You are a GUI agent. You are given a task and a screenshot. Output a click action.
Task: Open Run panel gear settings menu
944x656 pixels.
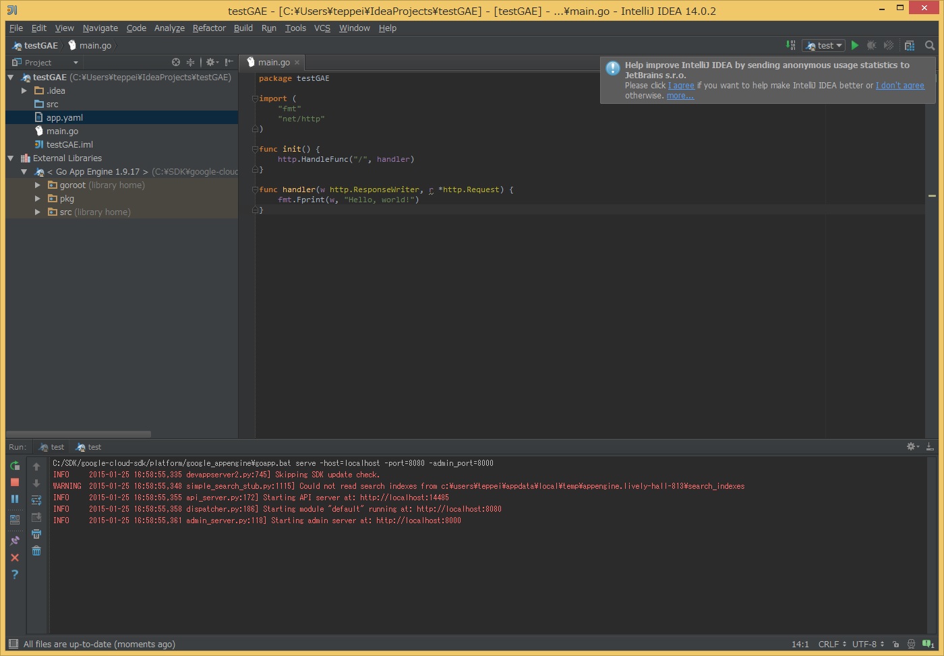click(x=913, y=446)
